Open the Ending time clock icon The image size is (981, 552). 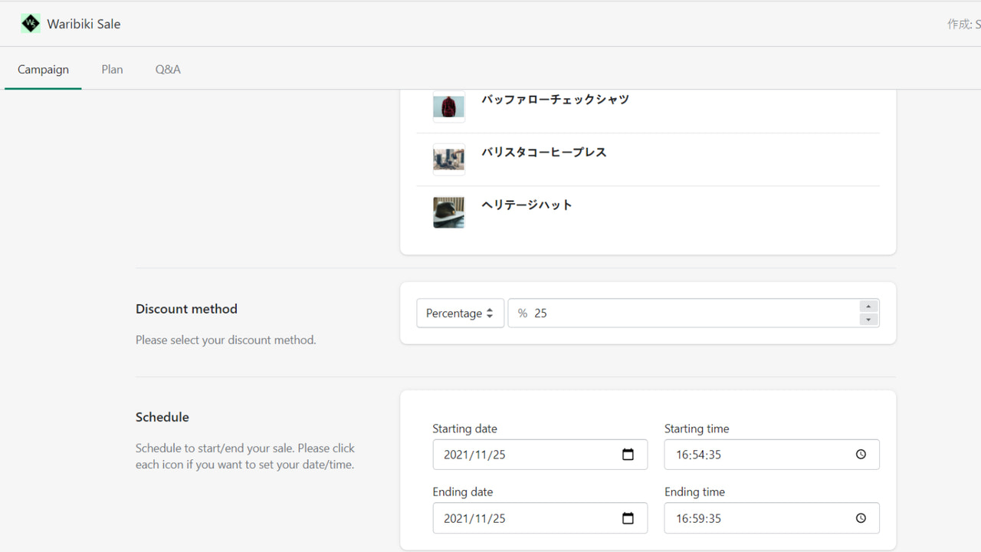coord(861,517)
